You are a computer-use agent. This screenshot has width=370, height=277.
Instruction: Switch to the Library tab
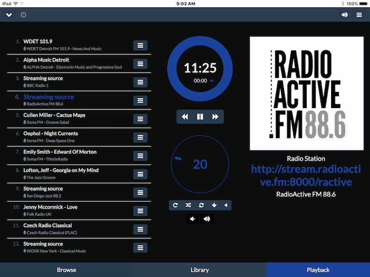click(200, 270)
